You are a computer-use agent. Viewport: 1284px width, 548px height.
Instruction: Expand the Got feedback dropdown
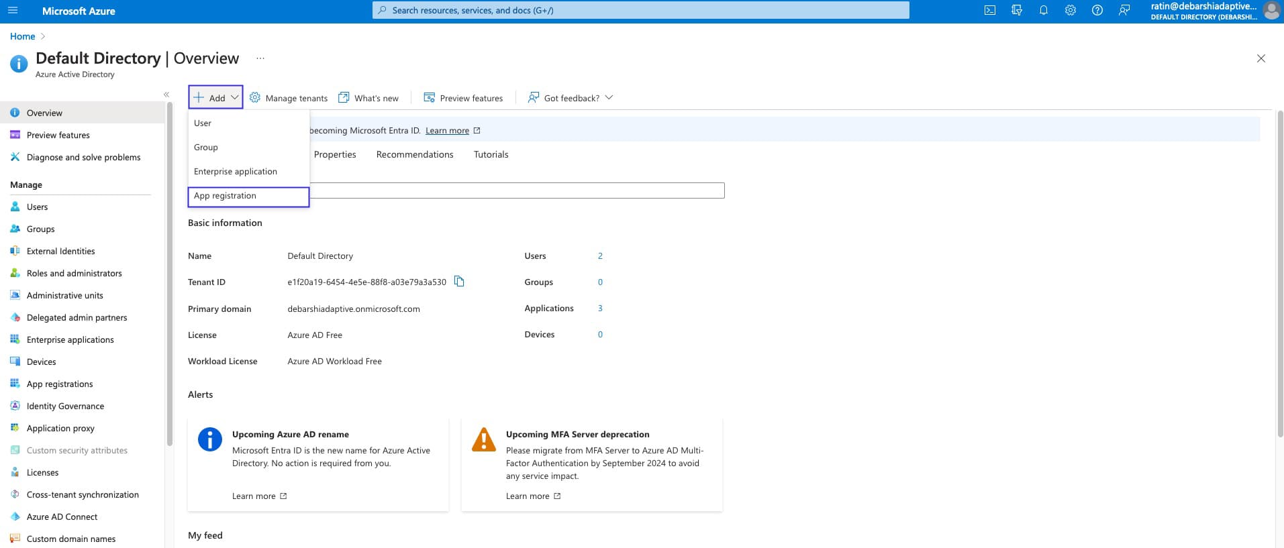coord(571,98)
